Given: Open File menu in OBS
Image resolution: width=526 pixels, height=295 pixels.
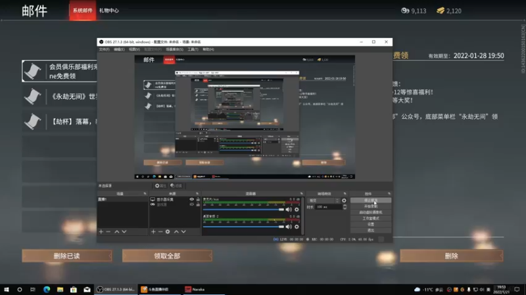Looking at the screenshot, I should 104,49.
